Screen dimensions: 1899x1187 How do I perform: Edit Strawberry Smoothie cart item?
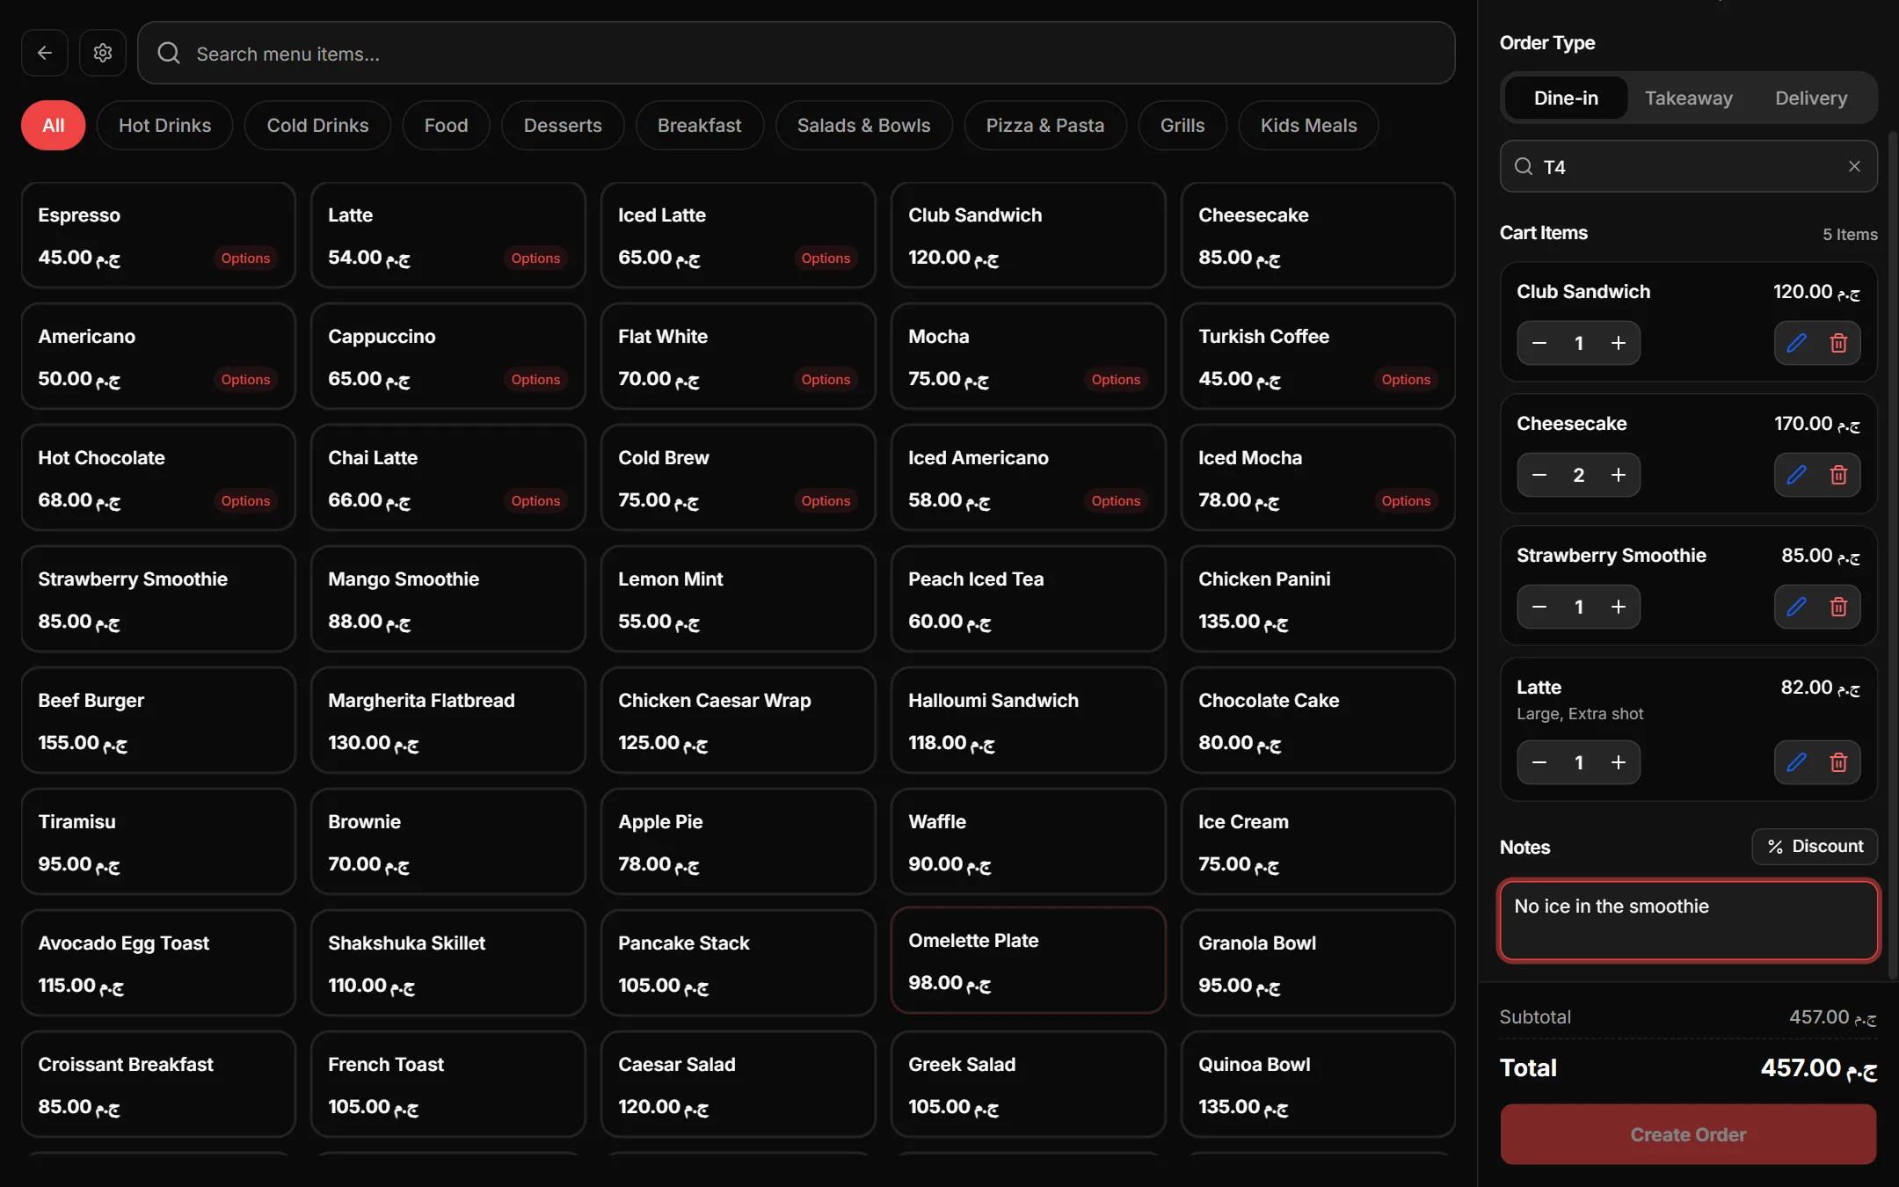(1796, 607)
